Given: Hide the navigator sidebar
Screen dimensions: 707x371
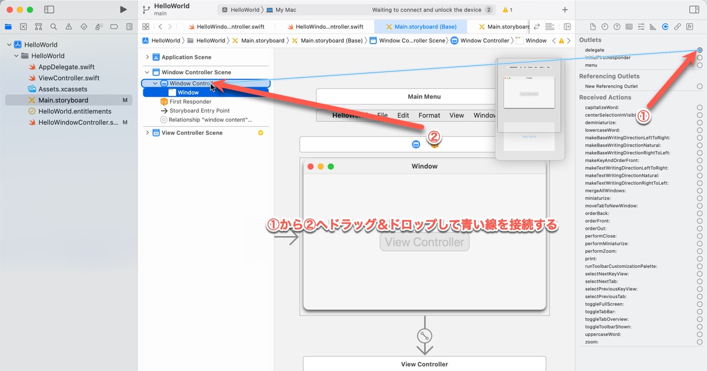Looking at the screenshot, I should (x=49, y=9).
